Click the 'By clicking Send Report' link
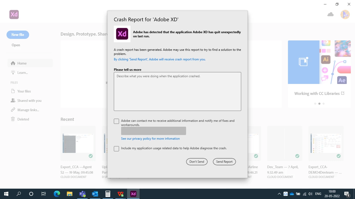The height and width of the screenshot is (199, 355). pos(160,59)
